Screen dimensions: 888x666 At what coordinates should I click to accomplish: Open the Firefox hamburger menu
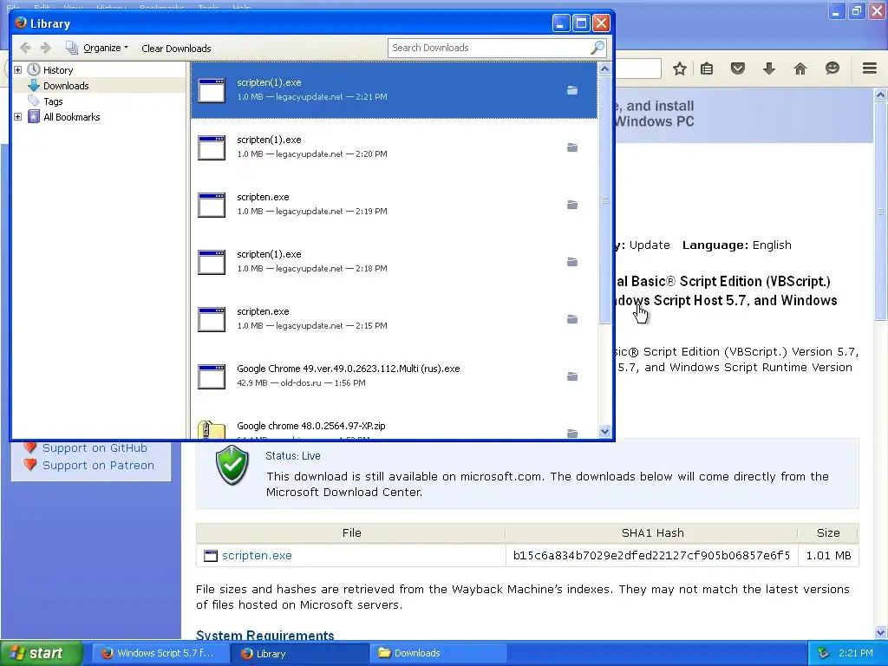[x=870, y=69]
